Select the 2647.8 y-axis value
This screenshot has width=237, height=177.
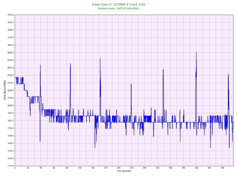pyautogui.click(x=11, y=68)
